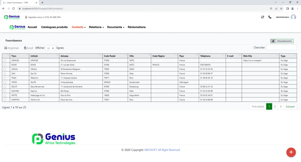Check the NETTO row checkbox
Image resolution: width=301 pixels, height=162 pixels.
point(5,96)
